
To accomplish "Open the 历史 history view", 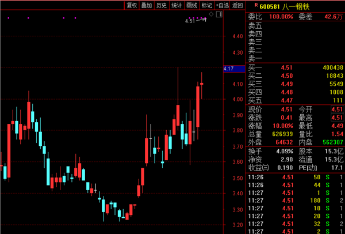I will click(162, 5).
